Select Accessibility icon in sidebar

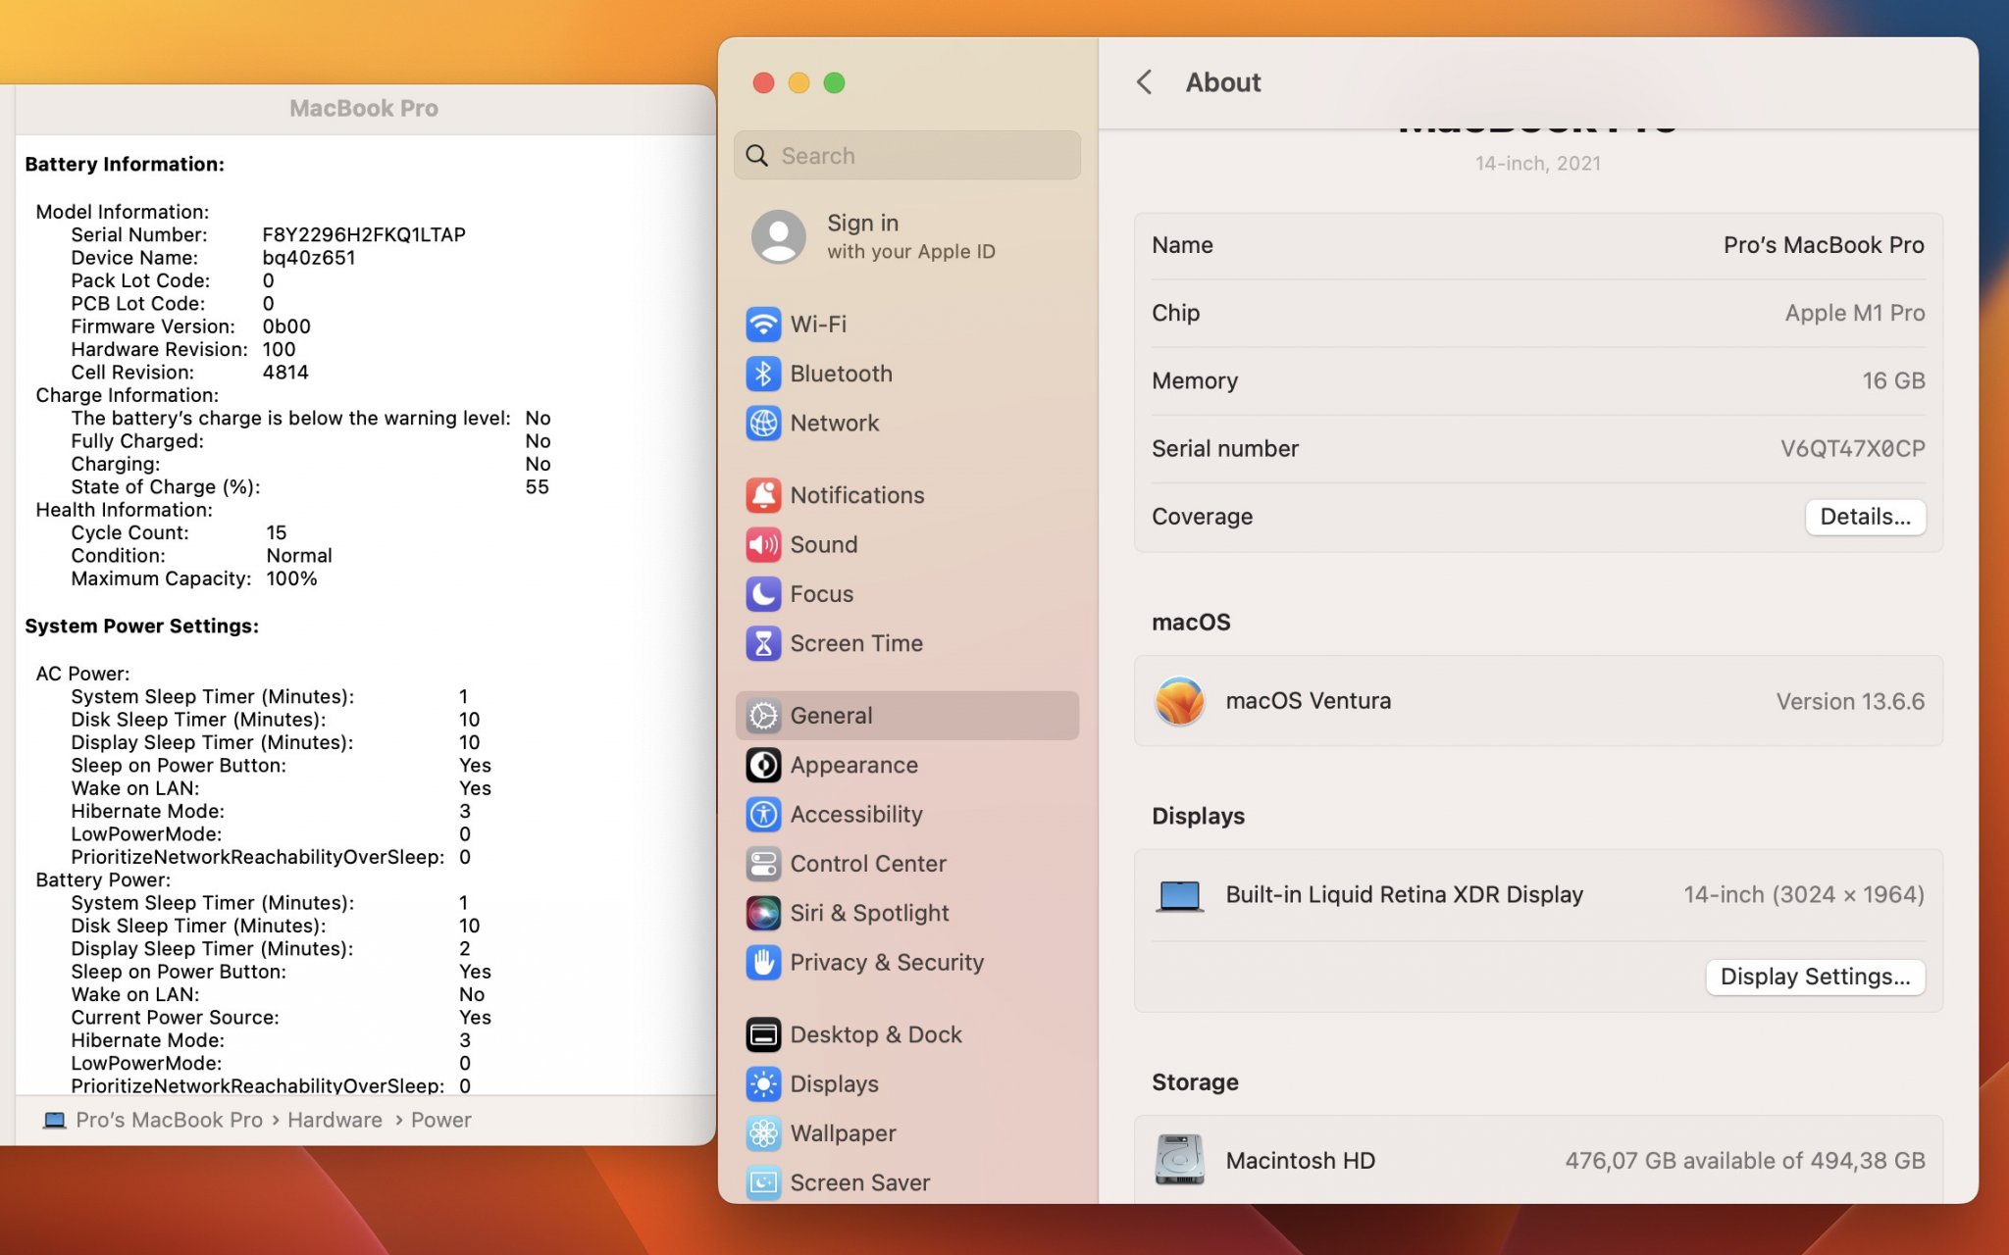pos(763,814)
